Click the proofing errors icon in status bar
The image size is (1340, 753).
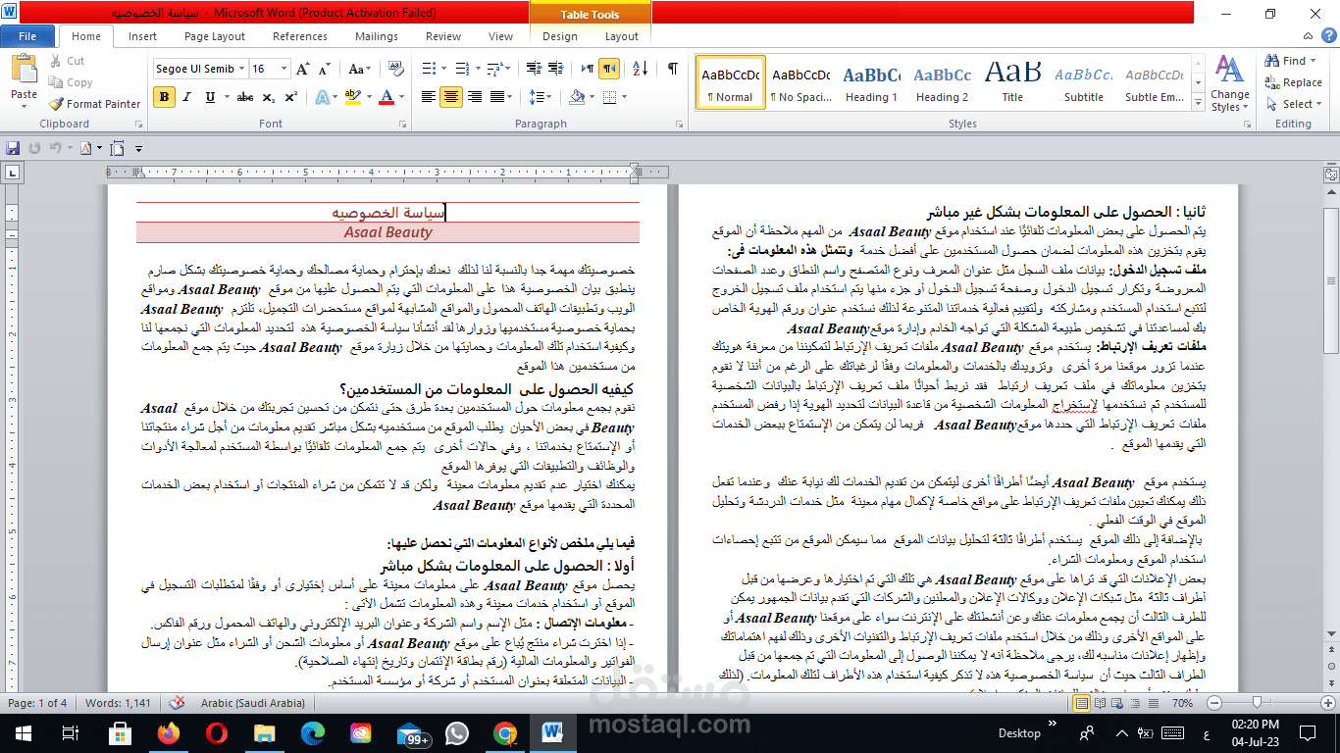(x=177, y=703)
